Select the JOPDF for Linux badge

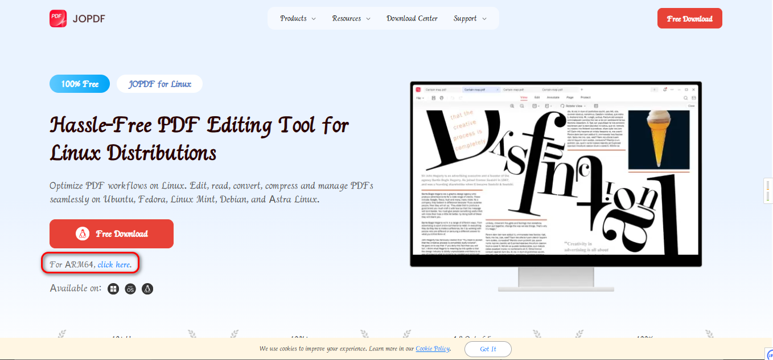pos(160,84)
